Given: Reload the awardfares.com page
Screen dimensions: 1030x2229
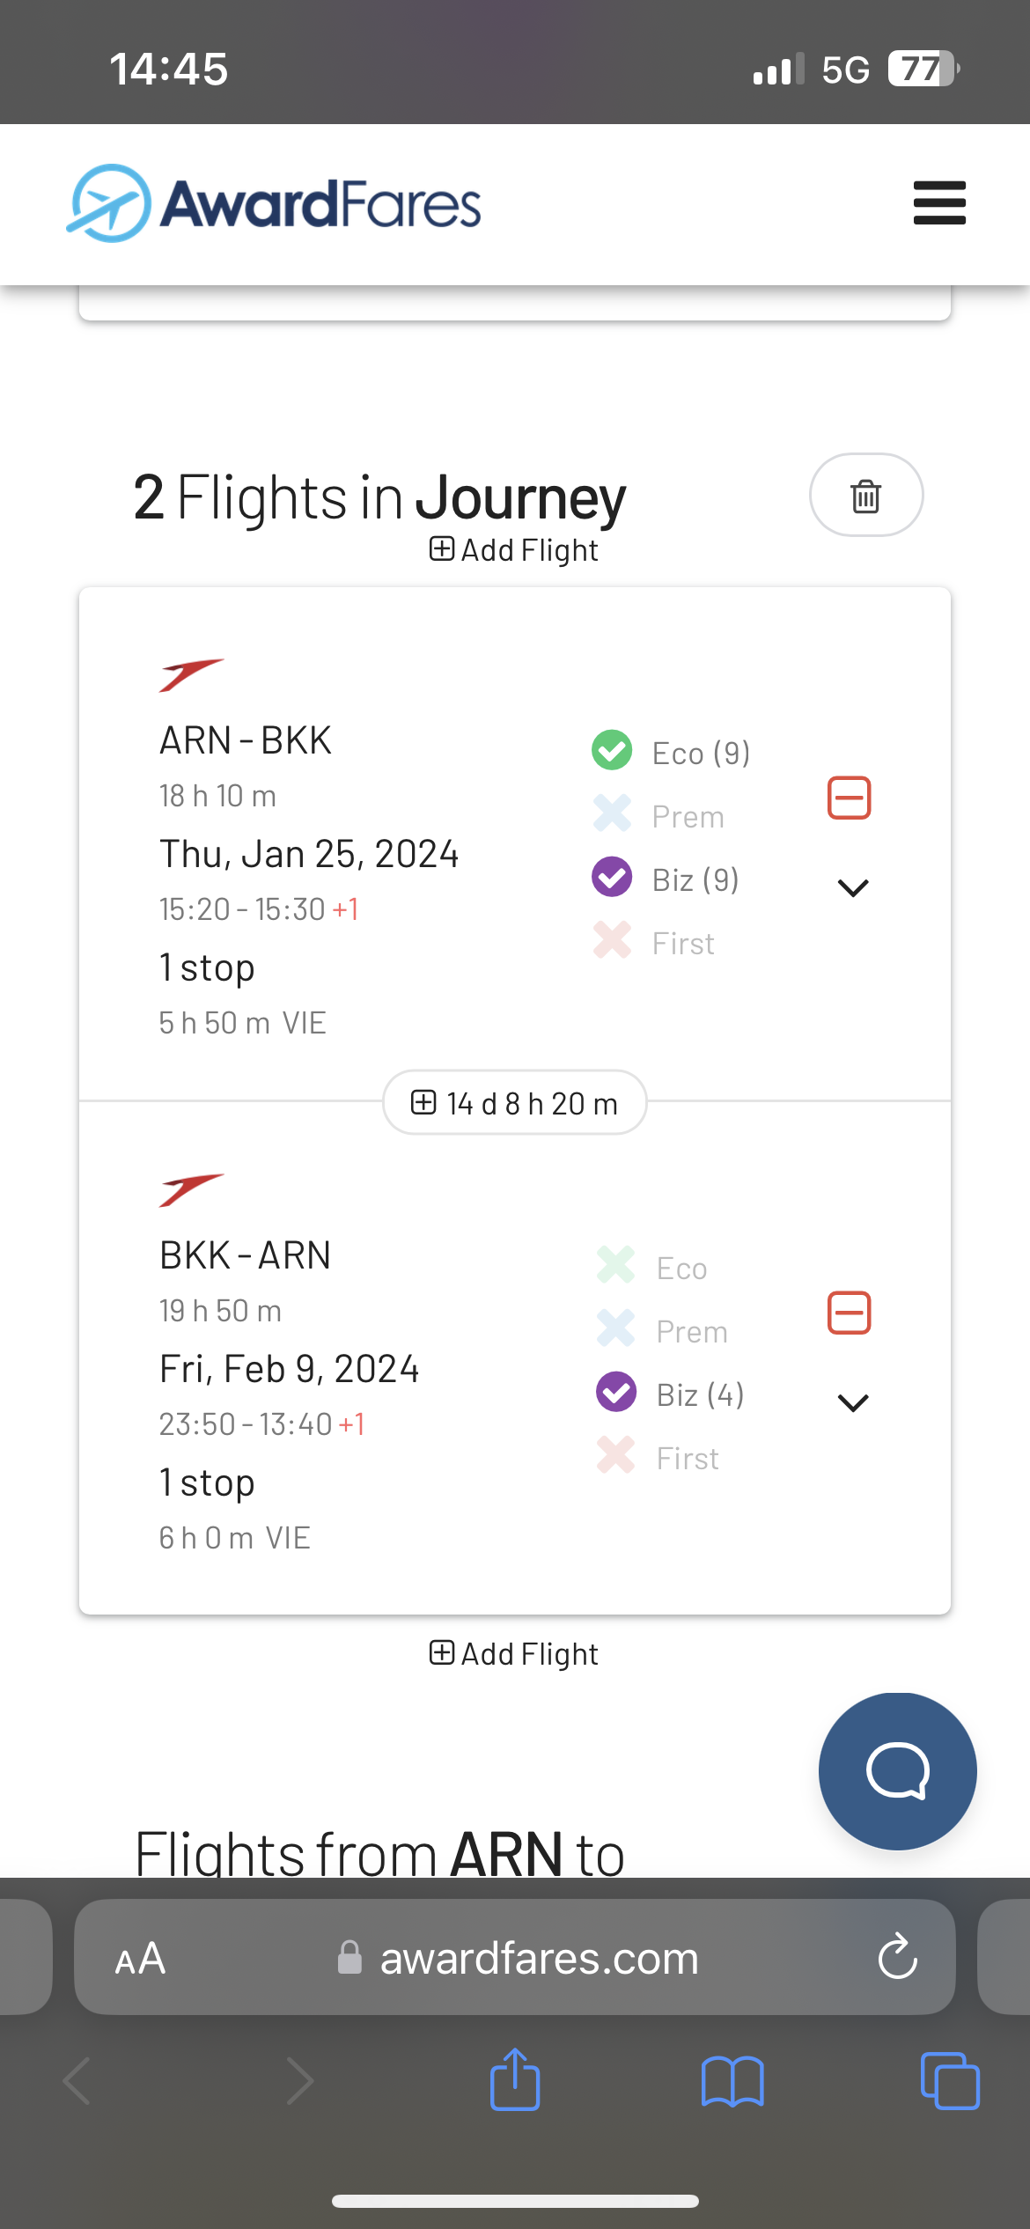Looking at the screenshot, I should (897, 1957).
